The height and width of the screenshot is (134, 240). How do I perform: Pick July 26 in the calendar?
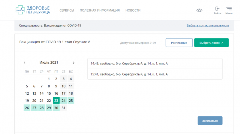(x=27, y=108)
